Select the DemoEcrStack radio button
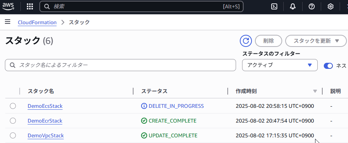Viewport: 348px width, 143px height. coord(13,121)
